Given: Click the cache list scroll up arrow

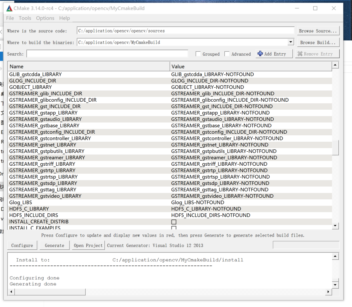Looking at the screenshot, I should click(335, 65).
